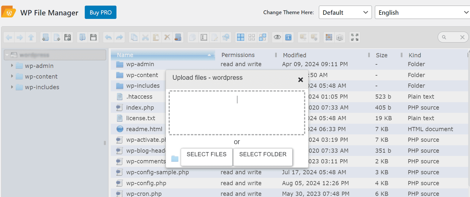Open the Change Theme dropdown showing Default
Viewport: 470px width, 197px height.
pyautogui.click(x=345, y=12)
